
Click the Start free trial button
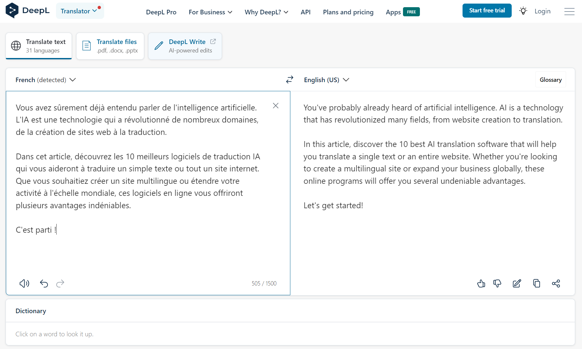click(x=487, y=11)
